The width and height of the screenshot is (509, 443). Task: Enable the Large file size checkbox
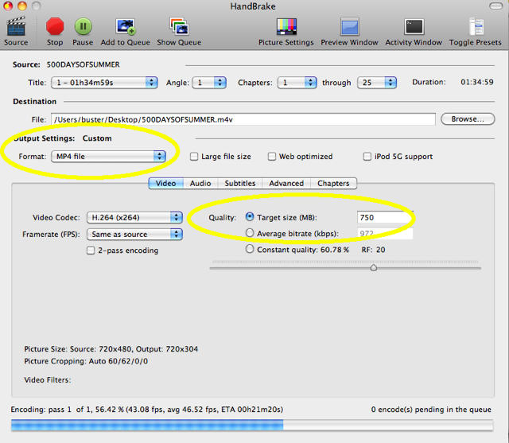pos(195,157)
